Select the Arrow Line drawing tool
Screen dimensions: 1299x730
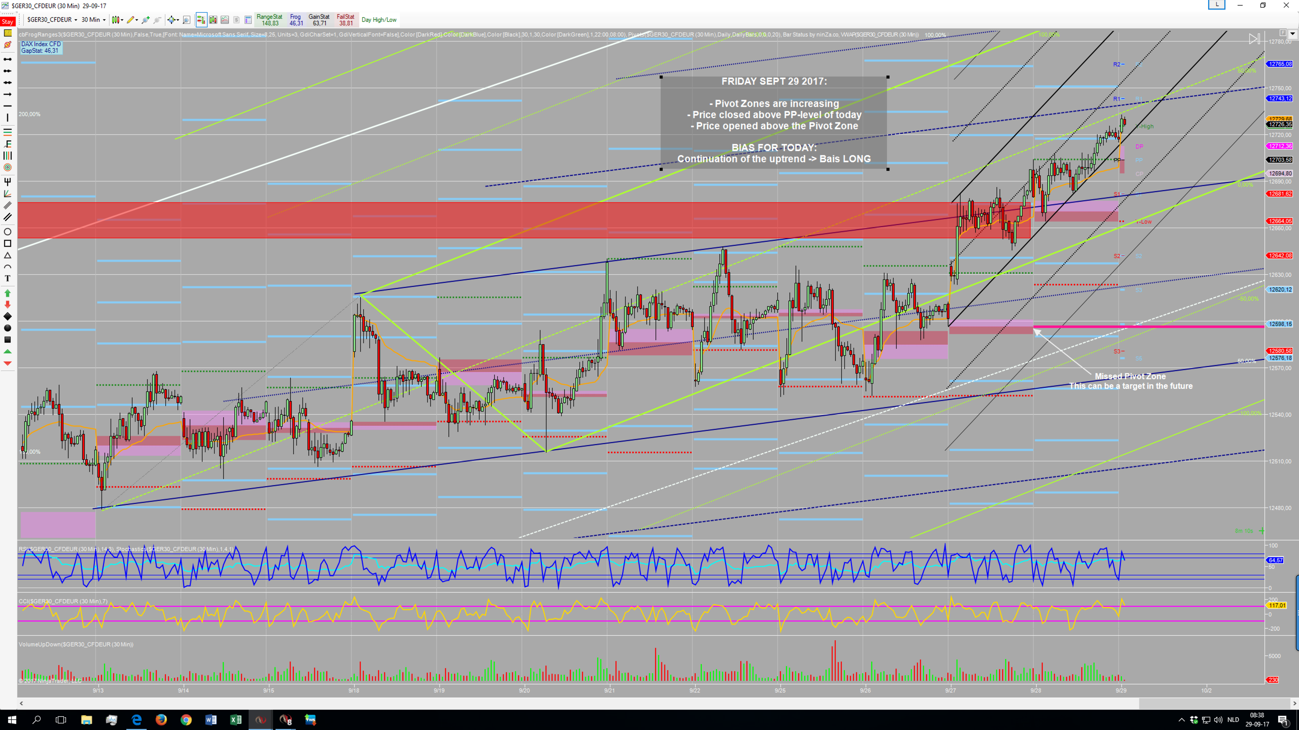(x=8, y=94)
